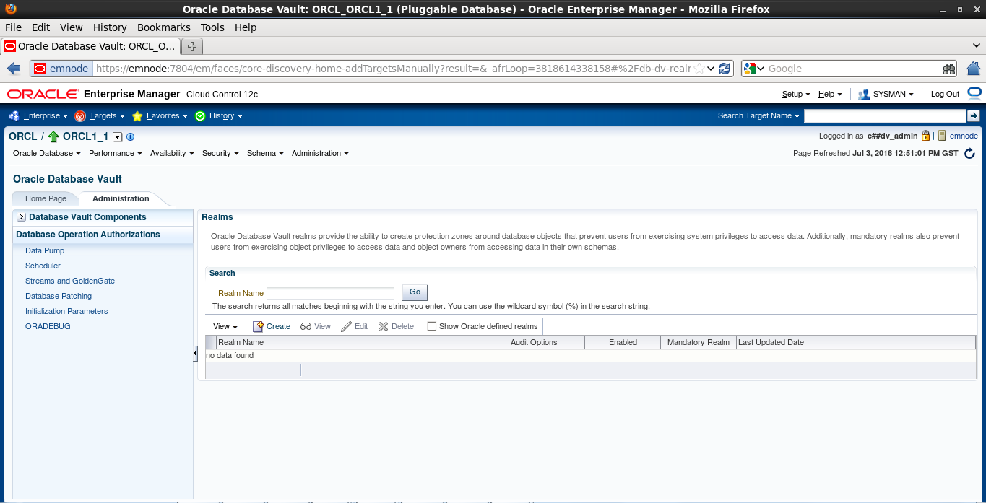Image resolution: width=986 pixels, height=503 pixels.
Task: Click the Favorites star icon
Action: [x=137, y=115]
